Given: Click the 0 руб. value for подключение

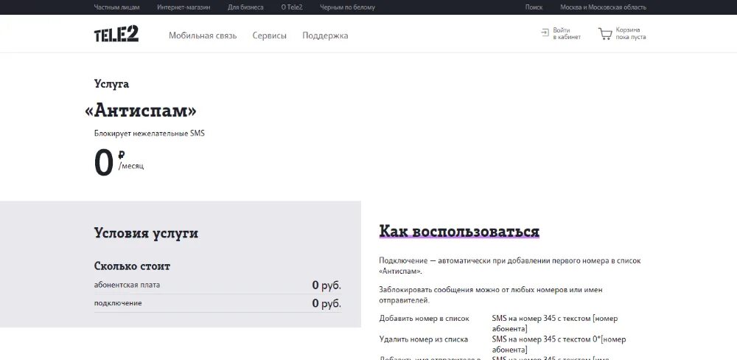Looking at the screenshot, I should [x=326, y=303].
